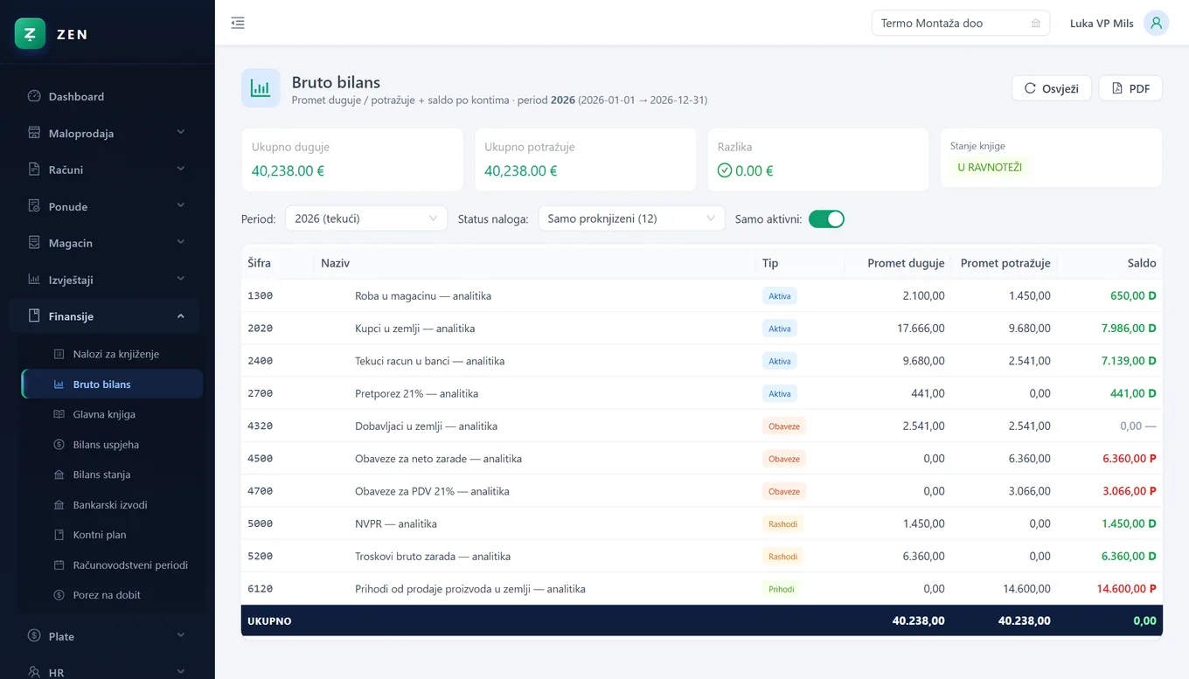Open Porez na dobit menu item
1189x679 pixels.
112,595
